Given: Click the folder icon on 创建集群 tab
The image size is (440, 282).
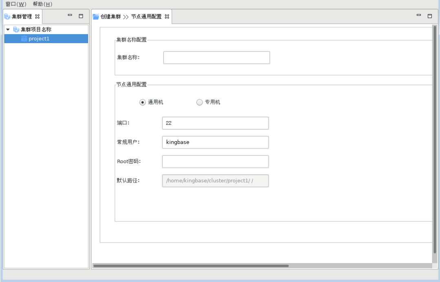Looking at the screenshot, I should pyautogui.click(x=96, y=17).
